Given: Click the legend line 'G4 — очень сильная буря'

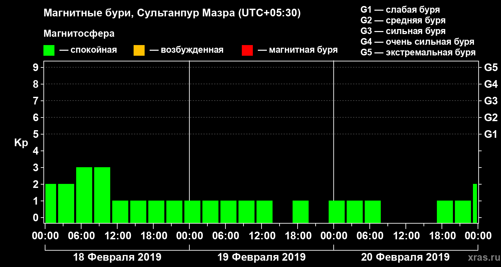Looking at the screenshot, I should tap(417, 42).
